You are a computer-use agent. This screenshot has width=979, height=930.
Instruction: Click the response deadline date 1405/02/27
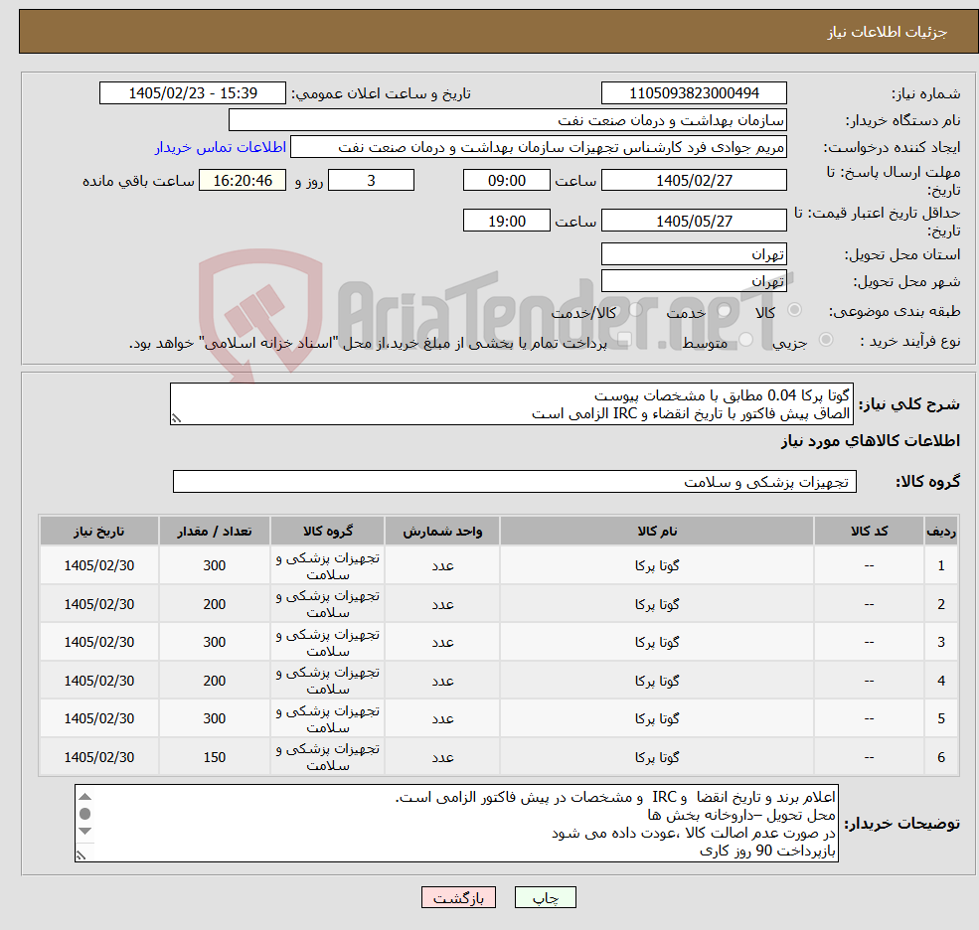[694, 181]
